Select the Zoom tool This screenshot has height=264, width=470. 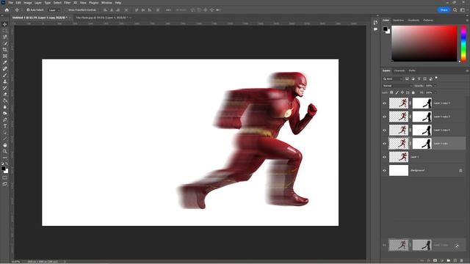coord(5,152)
